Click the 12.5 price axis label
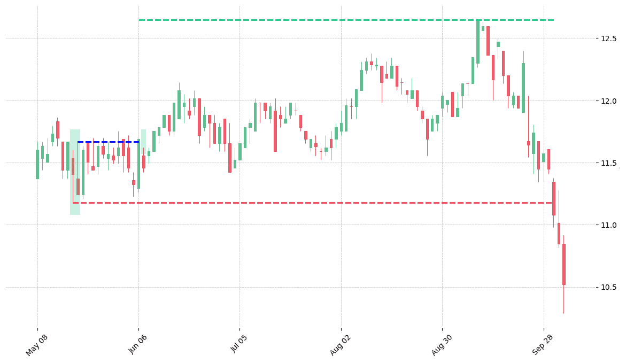This screenshot has height=363, width=626. [606, 38]
